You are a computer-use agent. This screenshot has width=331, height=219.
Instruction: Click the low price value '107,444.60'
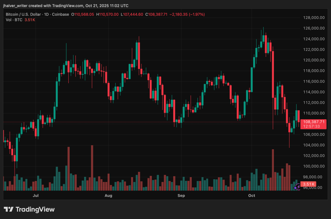click(x=134, y=14)
